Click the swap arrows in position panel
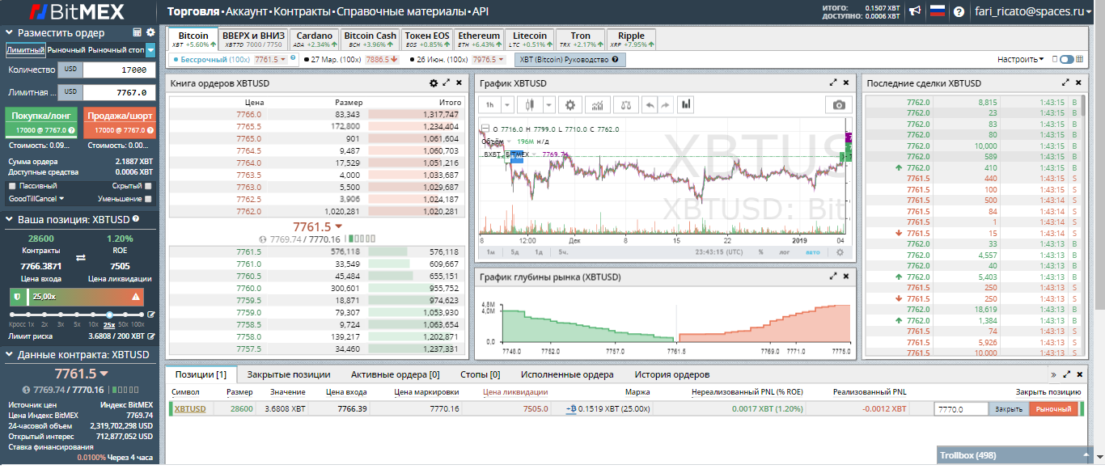1105x469 pixels. (x=80, y=257)
